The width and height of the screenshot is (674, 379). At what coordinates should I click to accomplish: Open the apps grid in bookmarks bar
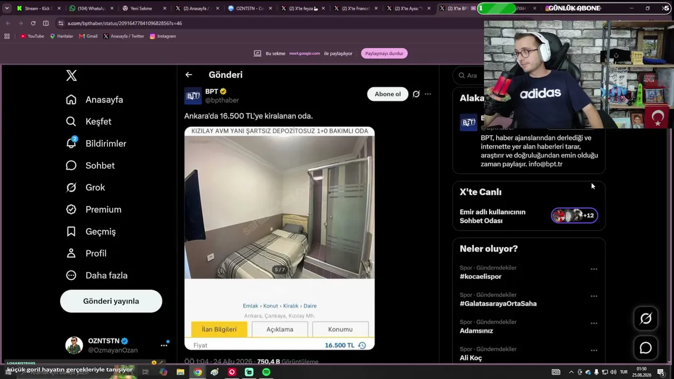[x=7, y=36]
